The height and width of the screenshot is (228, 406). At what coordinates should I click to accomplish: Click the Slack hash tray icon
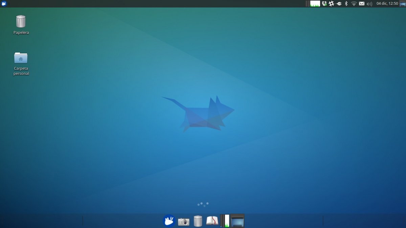tap(331, 3)
